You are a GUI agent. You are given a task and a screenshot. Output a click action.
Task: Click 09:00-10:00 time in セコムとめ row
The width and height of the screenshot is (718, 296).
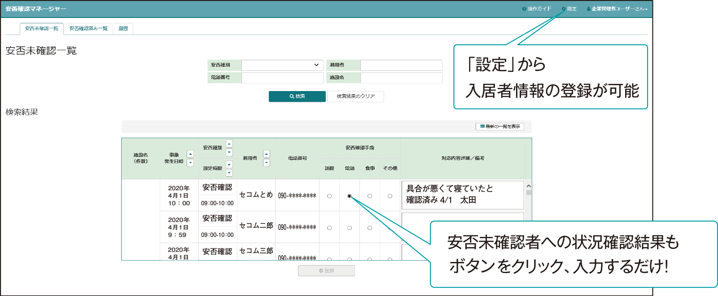pyautogui.click(x=217, y=203)
